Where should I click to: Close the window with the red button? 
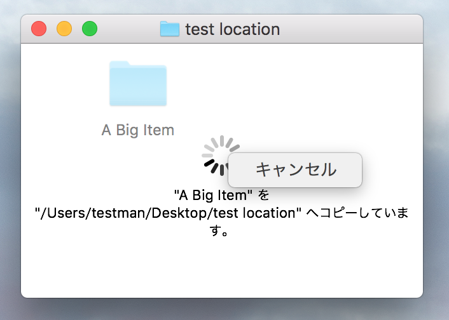(x=39, y=29)
